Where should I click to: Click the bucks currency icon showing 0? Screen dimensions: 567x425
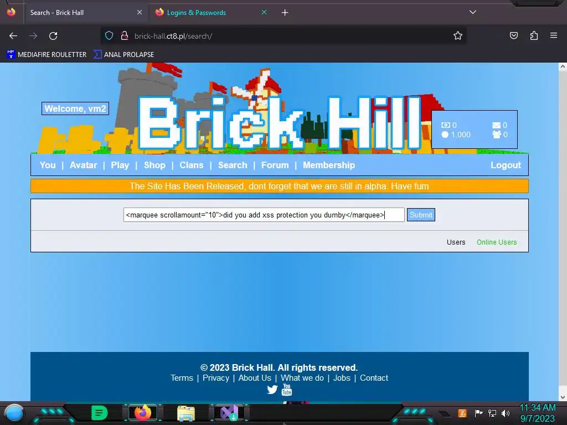(x=446, y=125)
